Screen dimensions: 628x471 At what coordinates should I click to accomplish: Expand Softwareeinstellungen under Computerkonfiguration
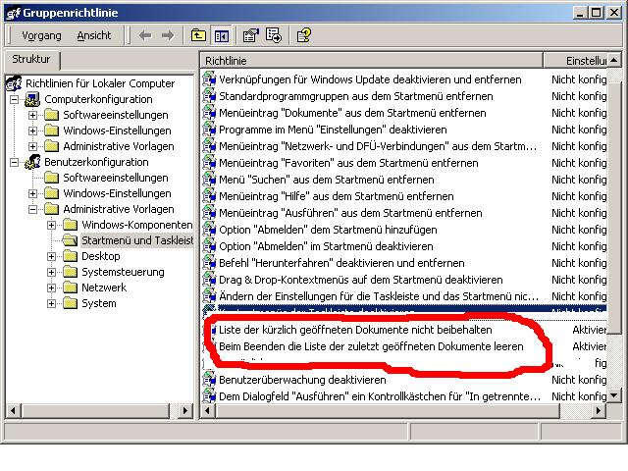point(32,116)
